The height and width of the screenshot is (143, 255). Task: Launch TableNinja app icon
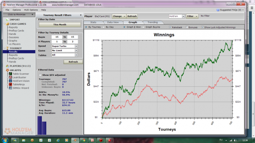click(x=11, y=84)
